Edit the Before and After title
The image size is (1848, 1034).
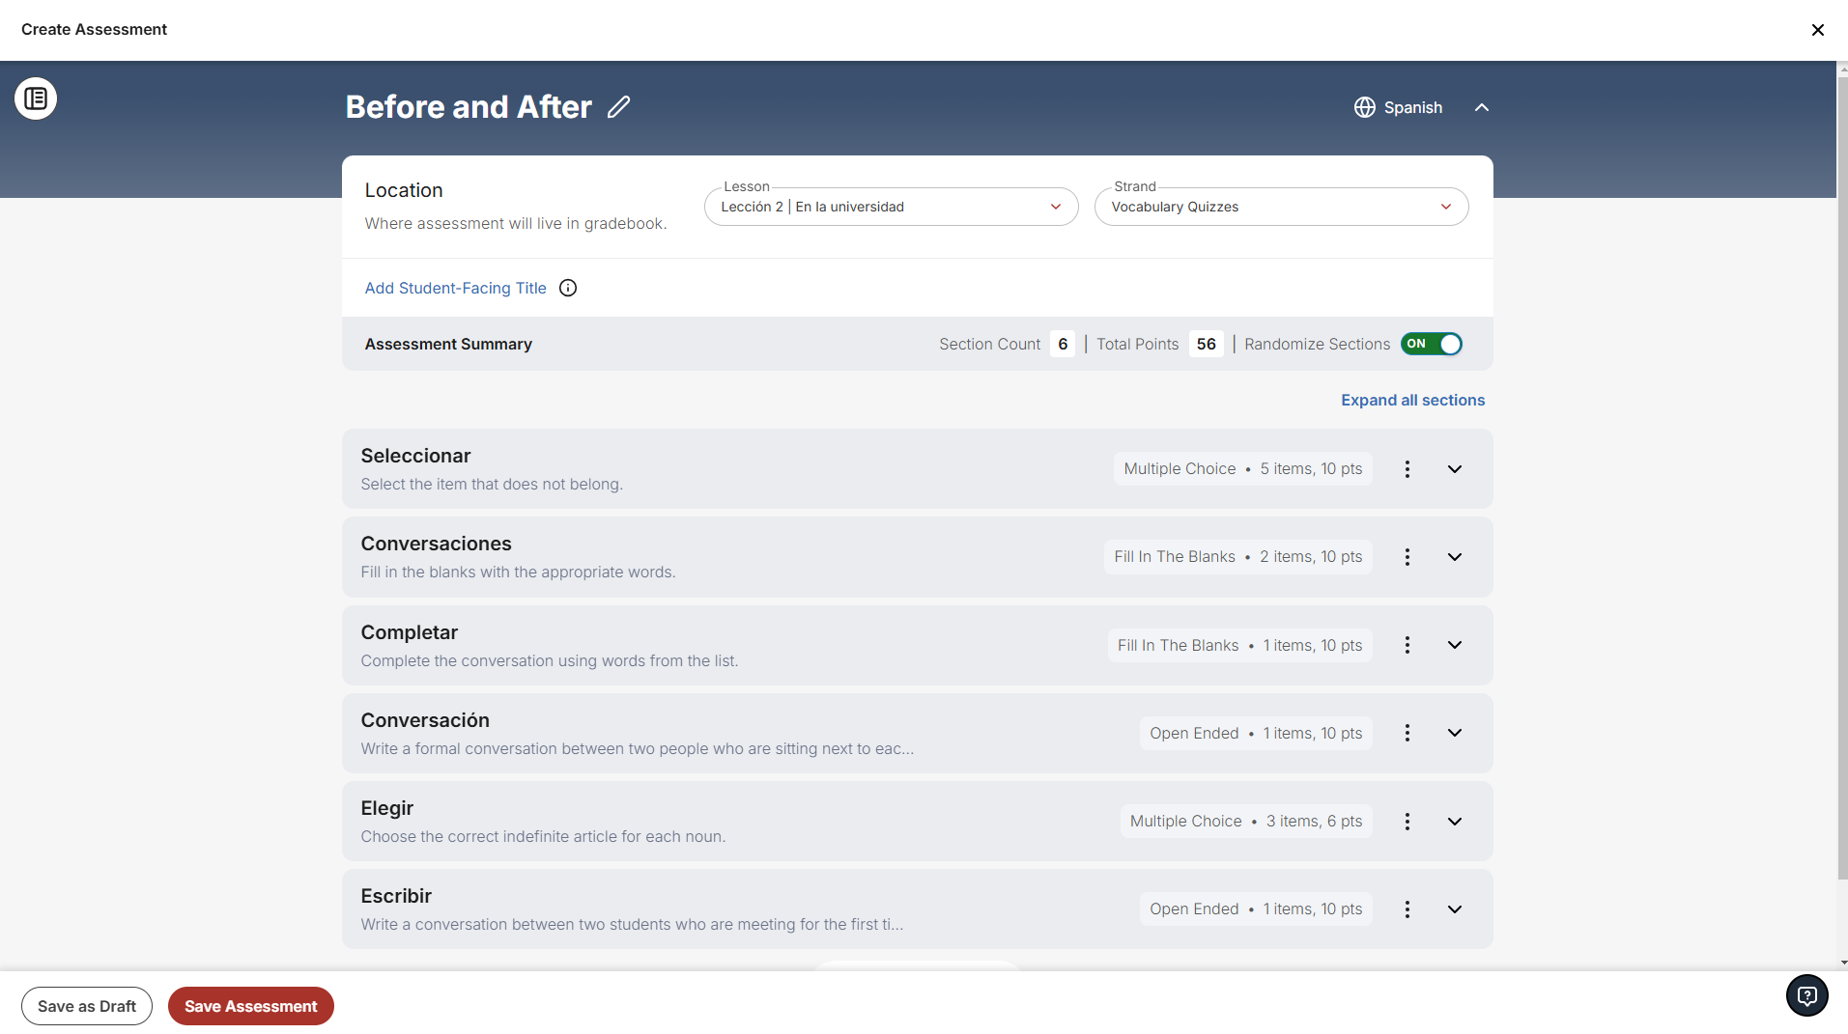tap(619, 107)
